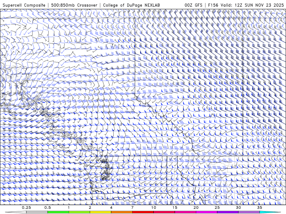286x214 pixels.
Task: Click the "1" legend value
Action: pos(69,208)
